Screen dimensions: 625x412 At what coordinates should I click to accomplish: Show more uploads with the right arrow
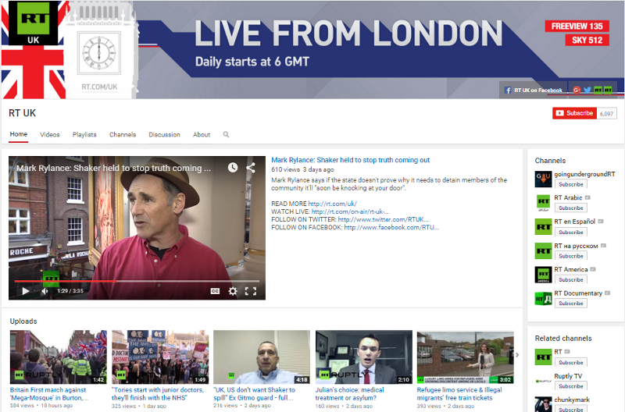pos(517,355)
